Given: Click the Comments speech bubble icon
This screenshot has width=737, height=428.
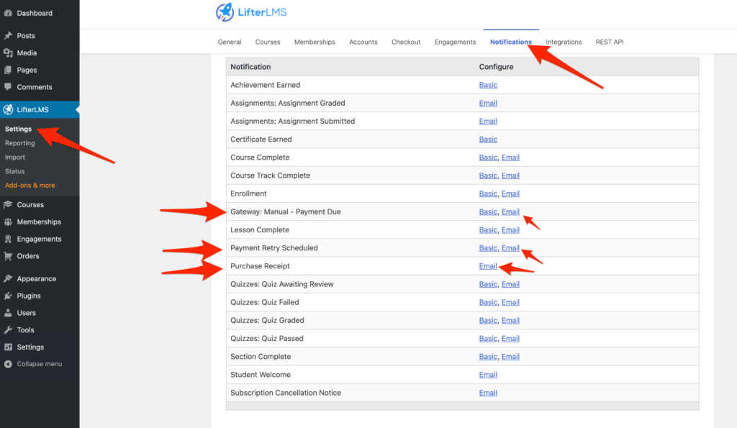Looking at the screenshot, I should click(x=8, y=87).
